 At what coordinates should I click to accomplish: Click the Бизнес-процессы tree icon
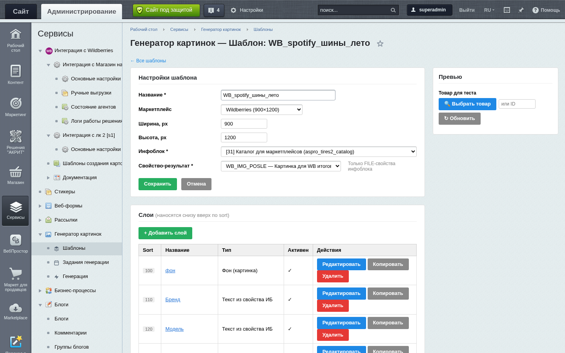(49, 291)
